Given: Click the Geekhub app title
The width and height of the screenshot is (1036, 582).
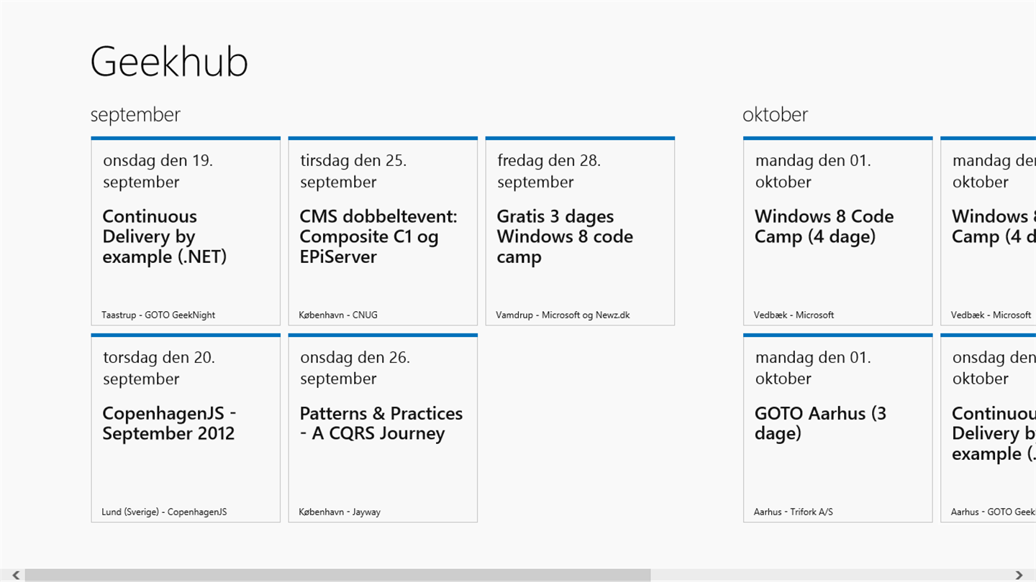Looking at the screenshot, I should tap(169, 61).
